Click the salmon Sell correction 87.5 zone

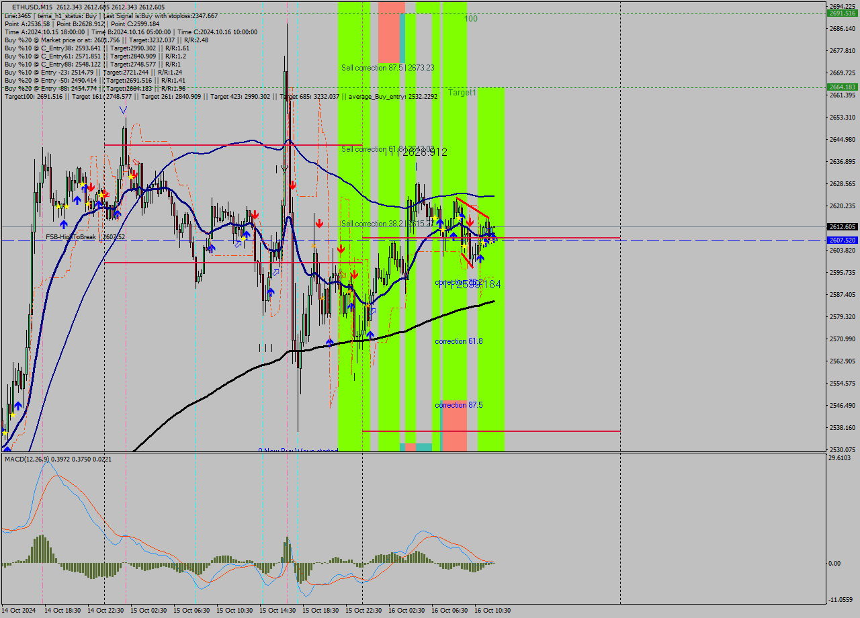coord(390,32)
